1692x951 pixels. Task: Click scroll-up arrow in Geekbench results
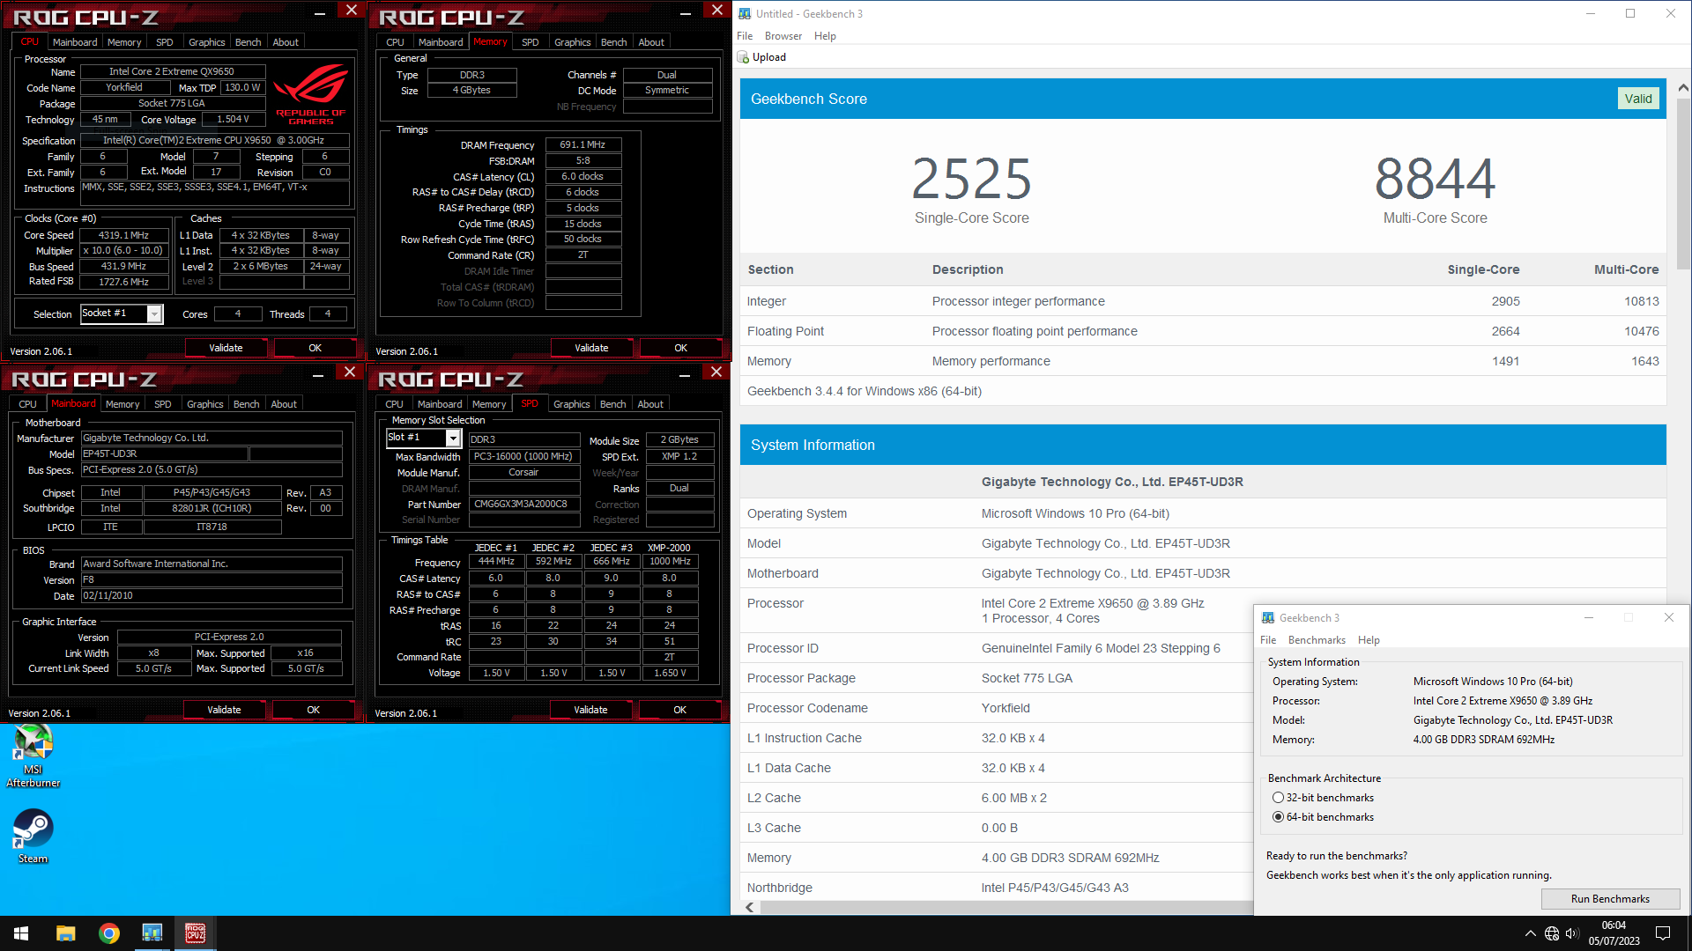pyautogui.click(x=1683, y=87)
